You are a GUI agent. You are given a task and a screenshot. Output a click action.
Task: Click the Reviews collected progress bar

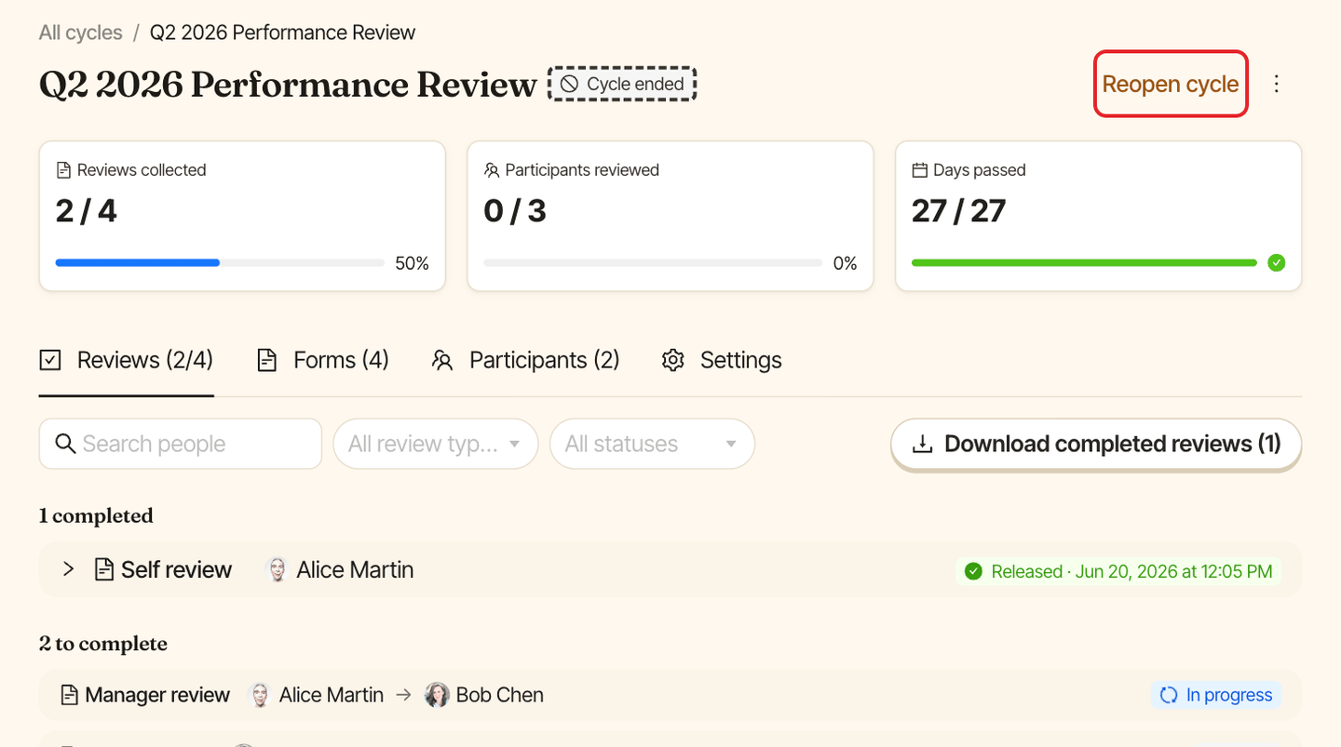click(220, 263)
